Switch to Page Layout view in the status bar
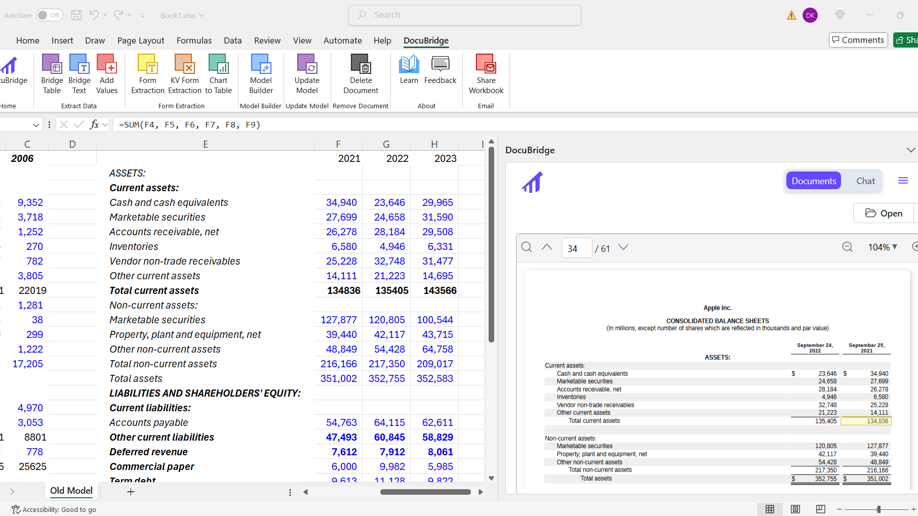The width and height of the screenshot is (918, 516). (795, 509)
